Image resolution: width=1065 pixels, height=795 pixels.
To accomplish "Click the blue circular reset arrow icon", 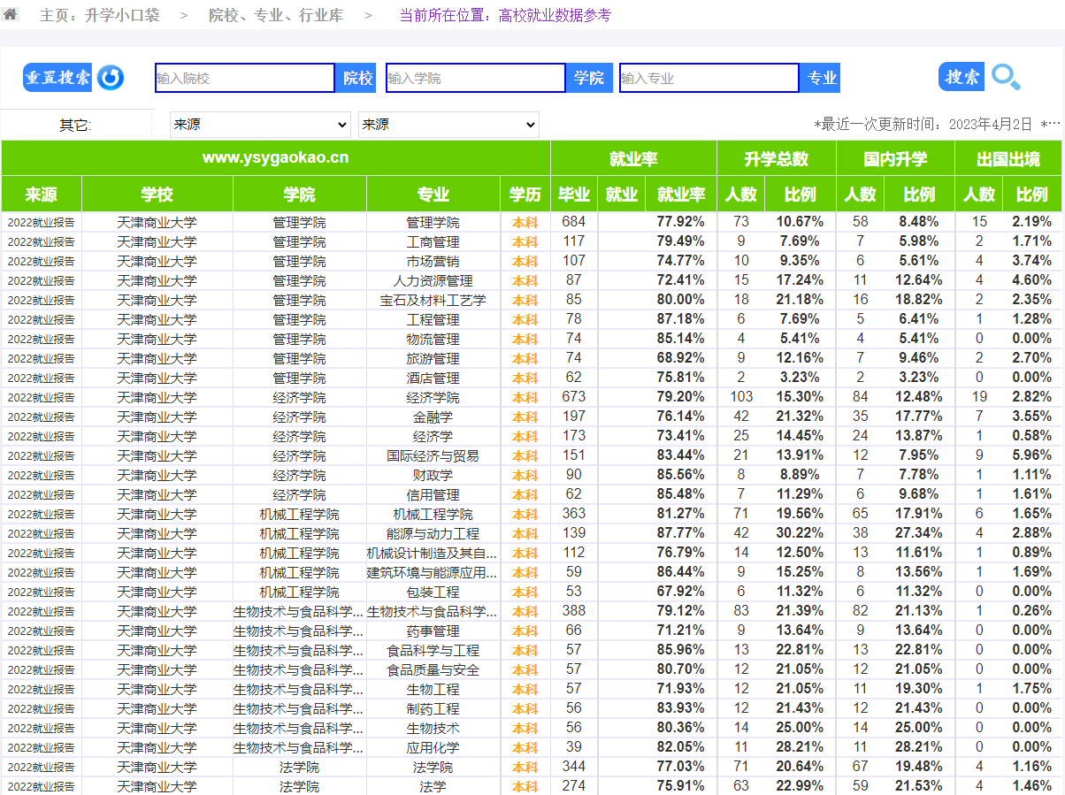I will (111, 78).
